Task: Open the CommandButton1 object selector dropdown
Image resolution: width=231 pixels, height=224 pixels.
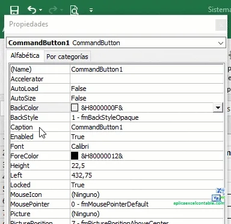Action: (x=221, y=43)
